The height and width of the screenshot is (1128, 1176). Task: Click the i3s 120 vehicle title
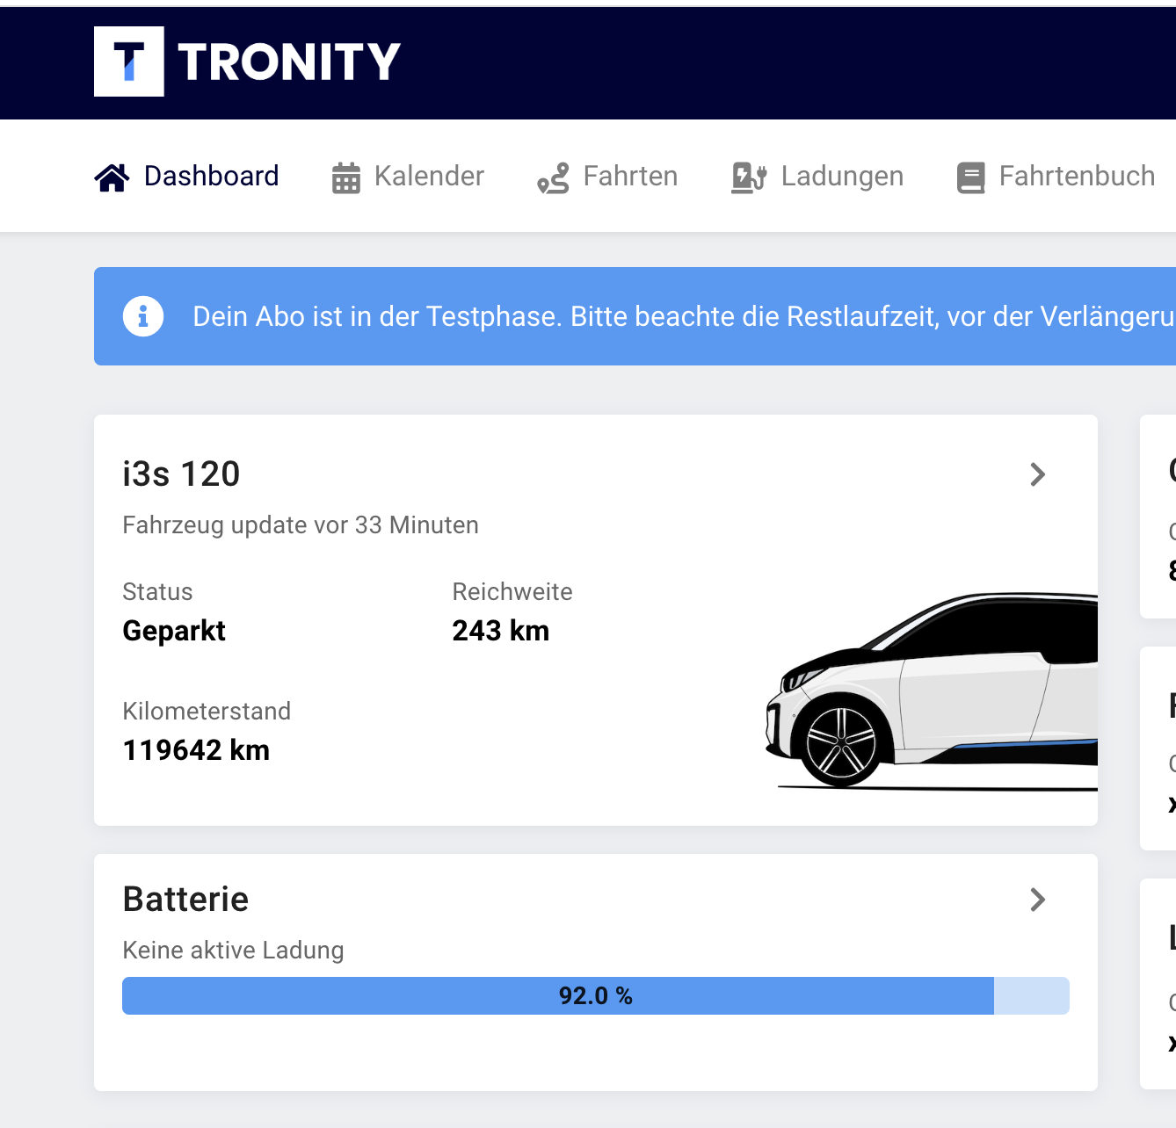[181, 474]
